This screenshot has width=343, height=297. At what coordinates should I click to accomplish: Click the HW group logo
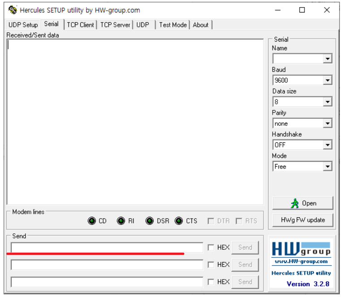(301, 249)
